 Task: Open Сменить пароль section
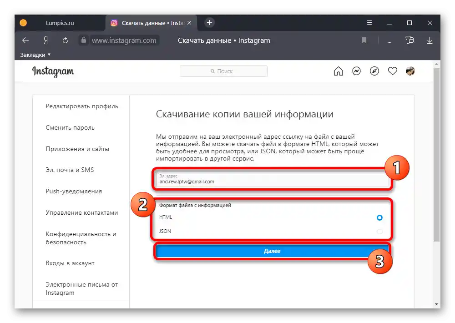[70, 128]
